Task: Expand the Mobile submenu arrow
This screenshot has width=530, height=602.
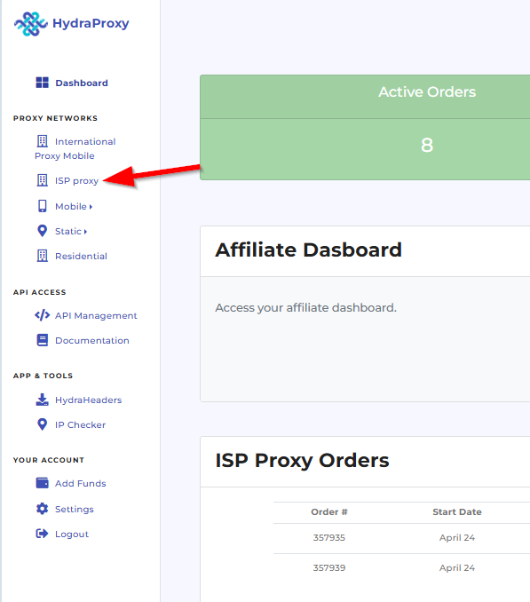Action: pos(91,207)
